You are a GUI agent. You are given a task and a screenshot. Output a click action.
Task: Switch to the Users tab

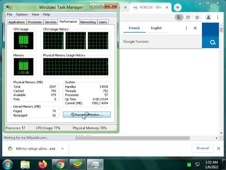tap(103, 22)
